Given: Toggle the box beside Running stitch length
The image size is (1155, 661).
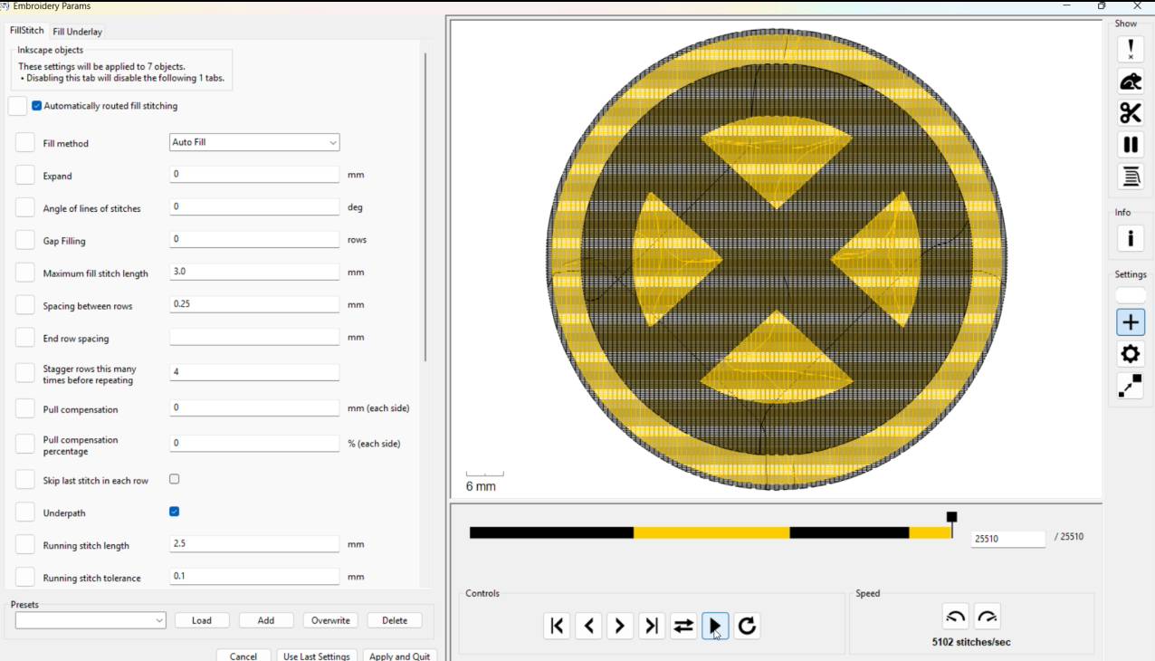Looking at the screenshot, I should tap(25, 545).
